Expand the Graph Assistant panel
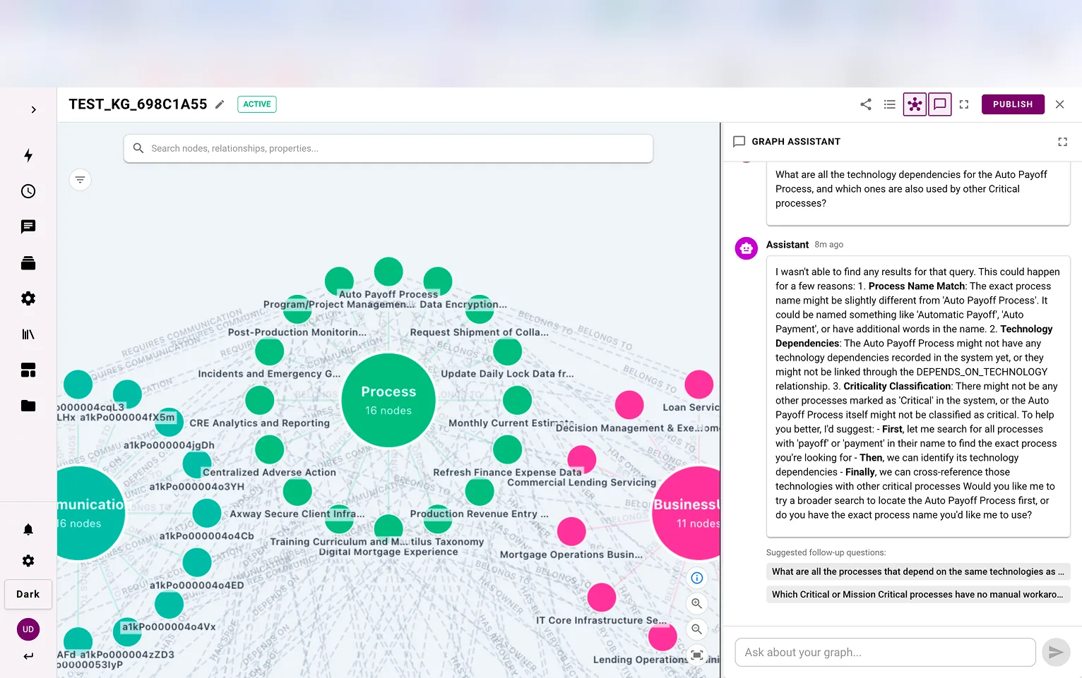The image size is (1082, 678). point(1062,142)
